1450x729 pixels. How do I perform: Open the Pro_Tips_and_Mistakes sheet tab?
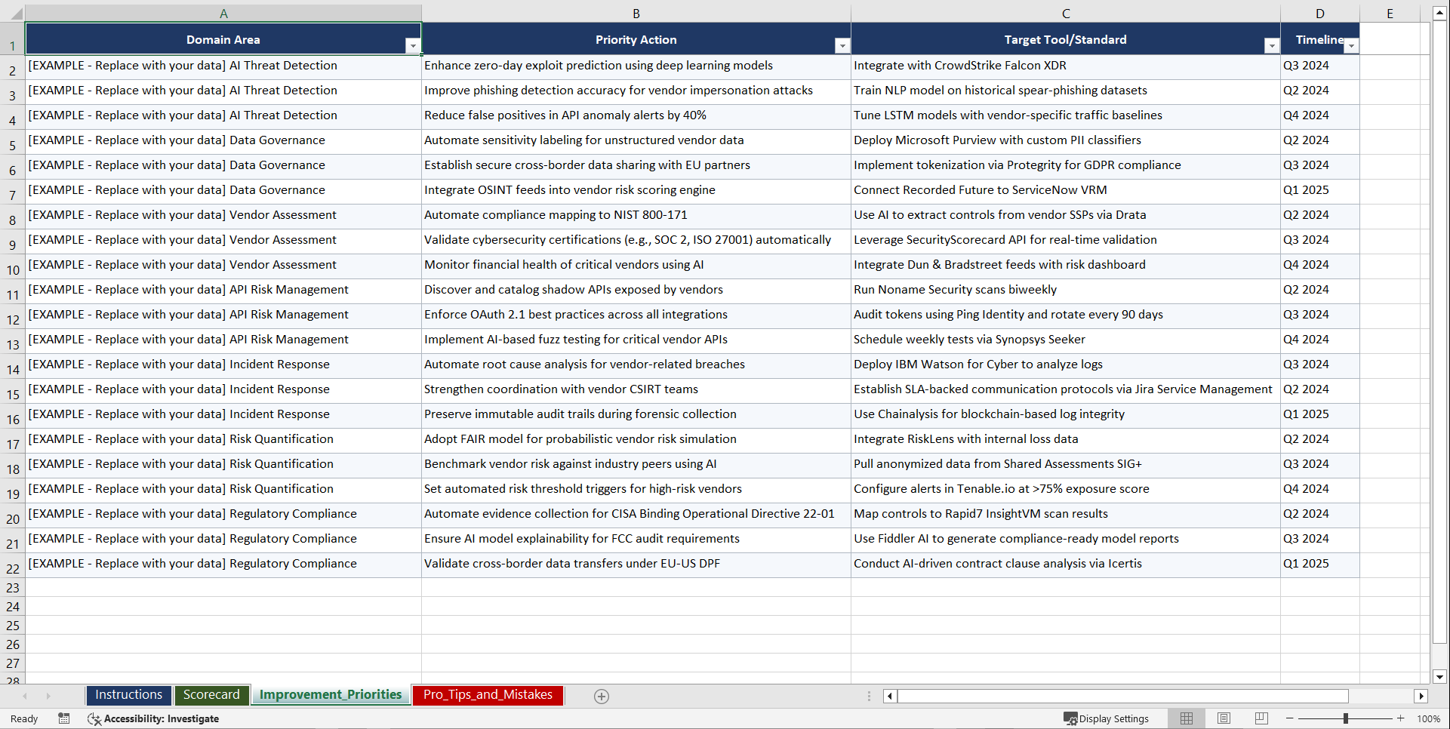point(487,695)
